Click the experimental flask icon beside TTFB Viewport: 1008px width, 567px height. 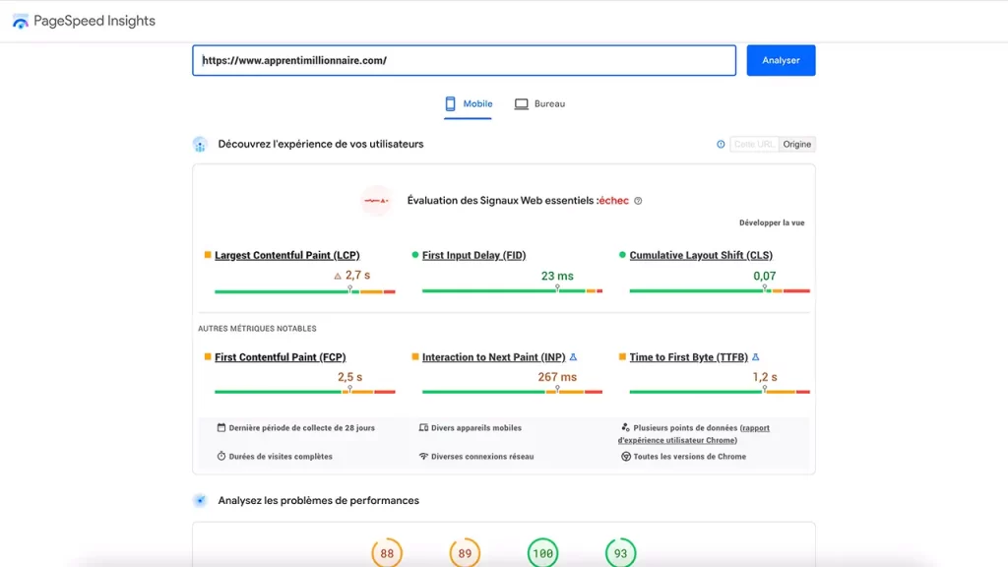[755, 356]
